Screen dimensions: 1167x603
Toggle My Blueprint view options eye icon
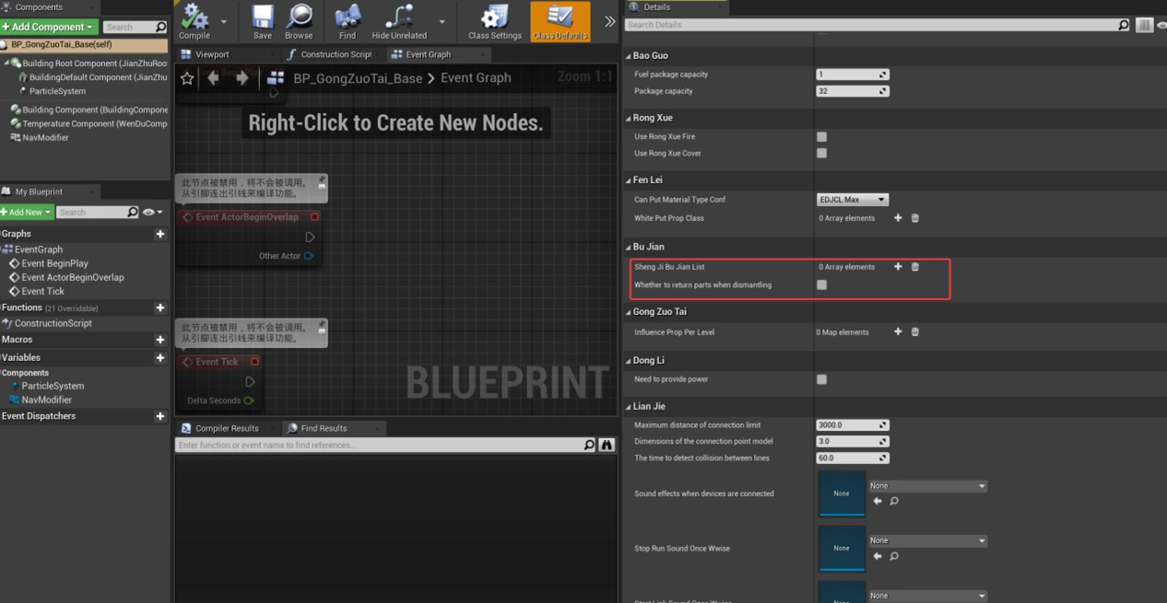coord(152,212)
